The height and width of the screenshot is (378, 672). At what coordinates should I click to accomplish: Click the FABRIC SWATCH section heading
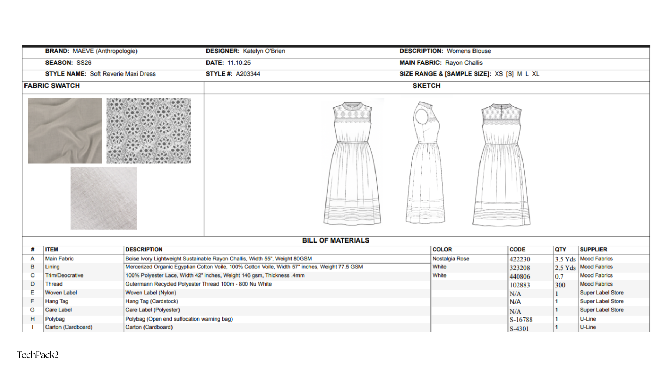point(52,86)
